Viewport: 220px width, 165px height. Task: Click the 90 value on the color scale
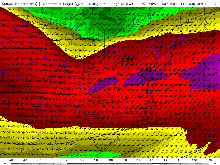96,160
